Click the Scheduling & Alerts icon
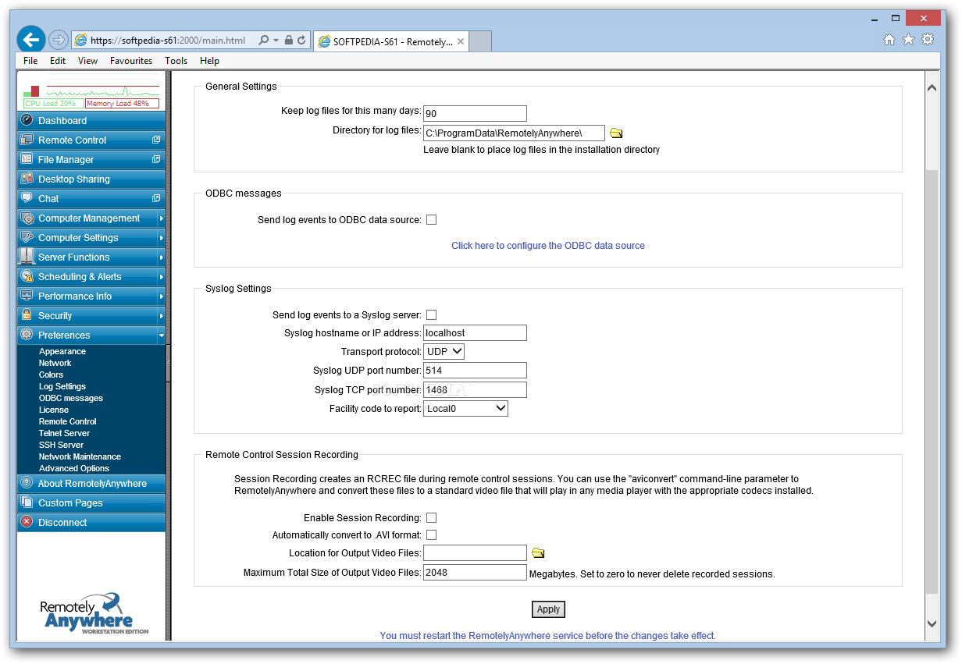The height and width of the screenshot is (664, 962). [27, 276]
